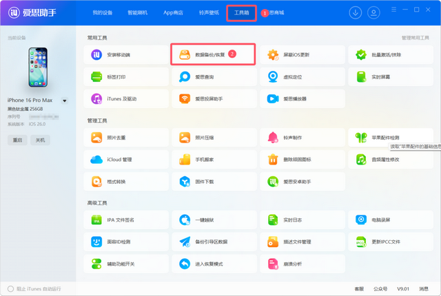441x296 pixels.
Task: Switch to 我的设备 tab
Action: (x=103, y=12)
